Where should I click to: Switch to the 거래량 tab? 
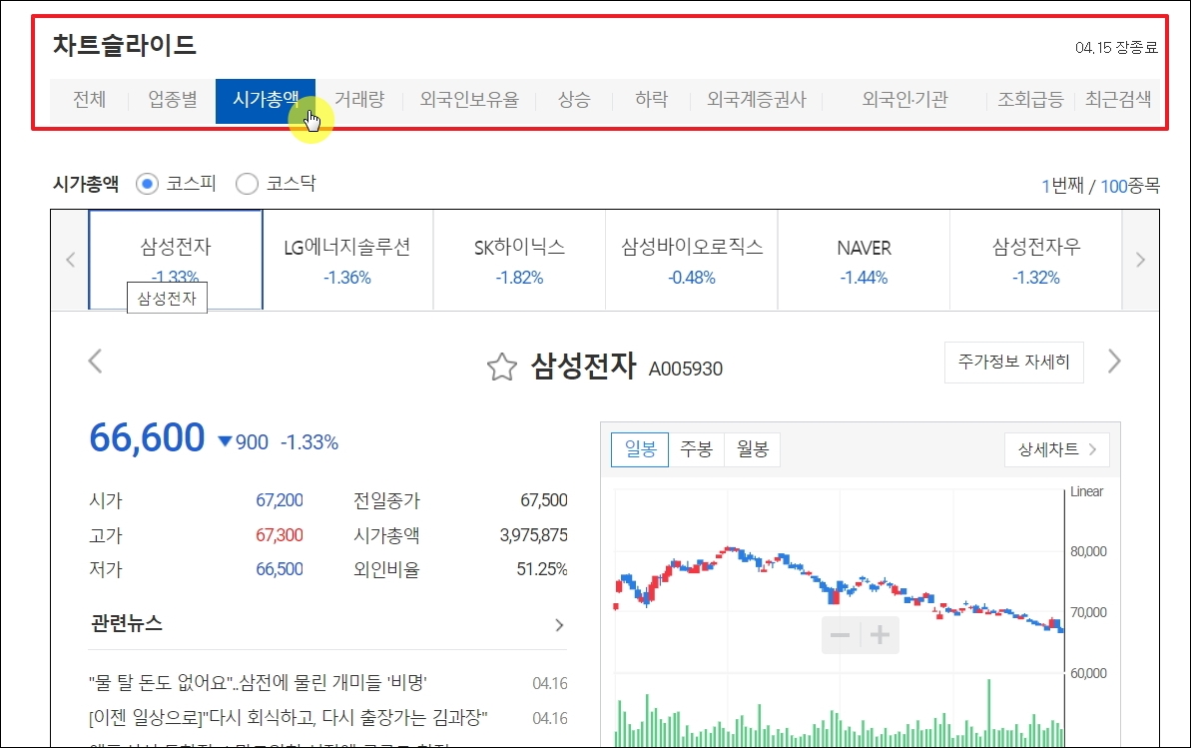coord(359,100)
